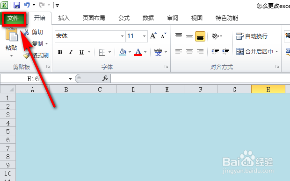This screenshot has height=181, width=290.
Task: Switch to the 插入 Insert tab
Action: pos(64,18)
